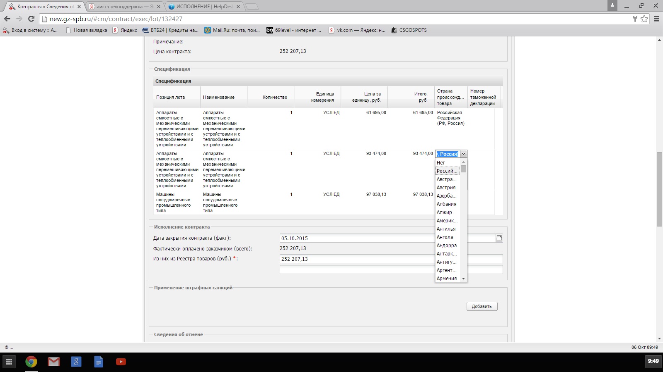Open the 'Новая вкладка' bookmark
Viewport: 663px width, 372px height.
[86, 30]
